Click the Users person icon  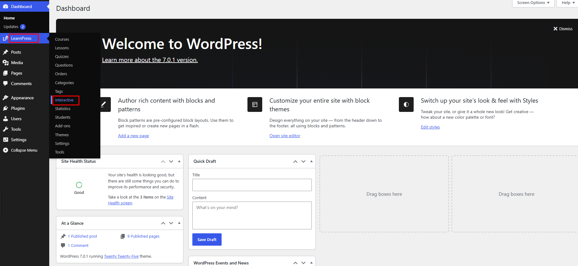(6, 119)
